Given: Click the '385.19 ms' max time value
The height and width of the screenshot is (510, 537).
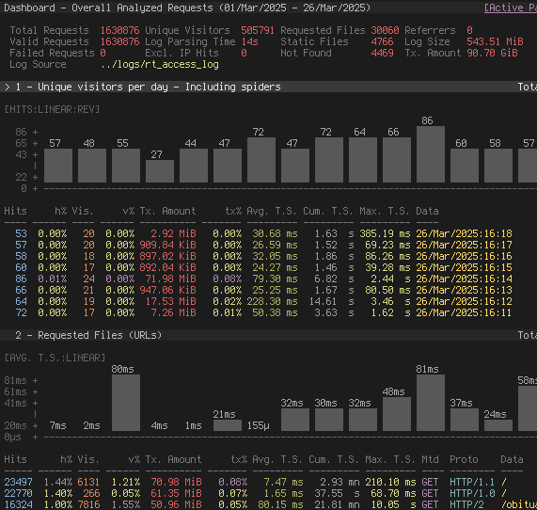Looking at the screenshot, I should click(x=385, y=233).
